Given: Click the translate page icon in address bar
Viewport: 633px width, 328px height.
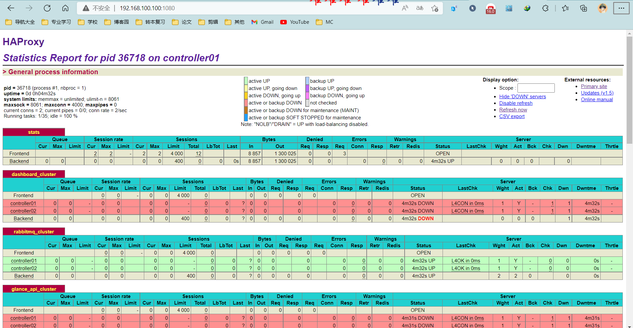Looking at the screenshot, I should click(420, 8).
